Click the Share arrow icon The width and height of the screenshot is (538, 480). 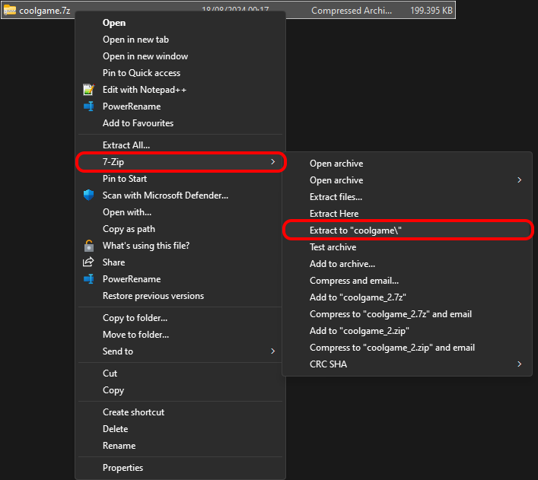[x=88, y=262]
